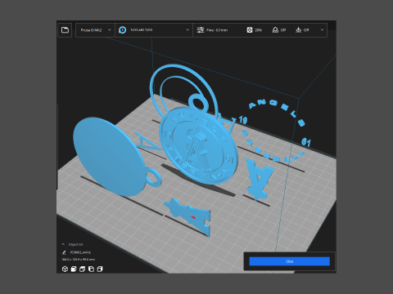Expand the print settings panel chevron
393x294 pixels.
[x=322, y=30]
